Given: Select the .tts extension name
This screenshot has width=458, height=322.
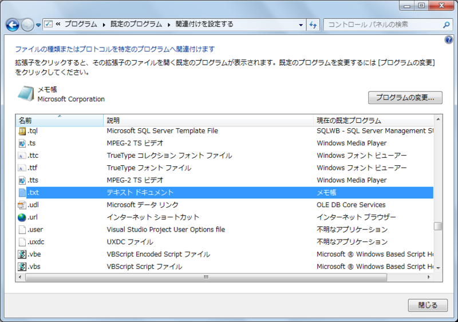Looking at the screenshot, I should [x=33, y=180].
